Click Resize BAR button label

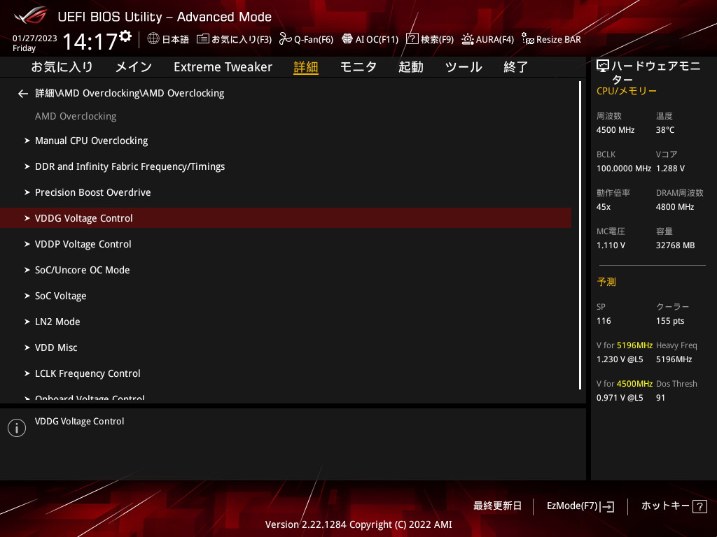559,39
